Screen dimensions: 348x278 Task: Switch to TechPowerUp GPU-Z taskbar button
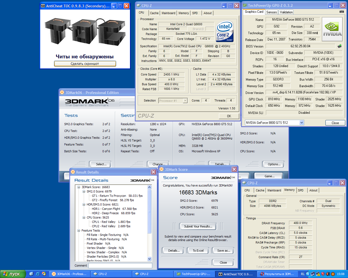[x=194, y=274]
